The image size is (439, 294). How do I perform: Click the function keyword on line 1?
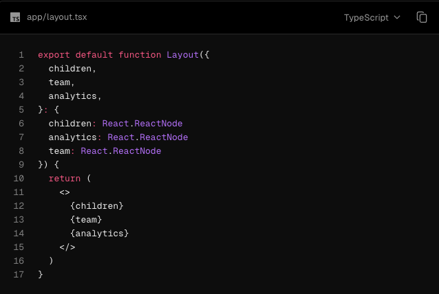click(x=140, y=55)
